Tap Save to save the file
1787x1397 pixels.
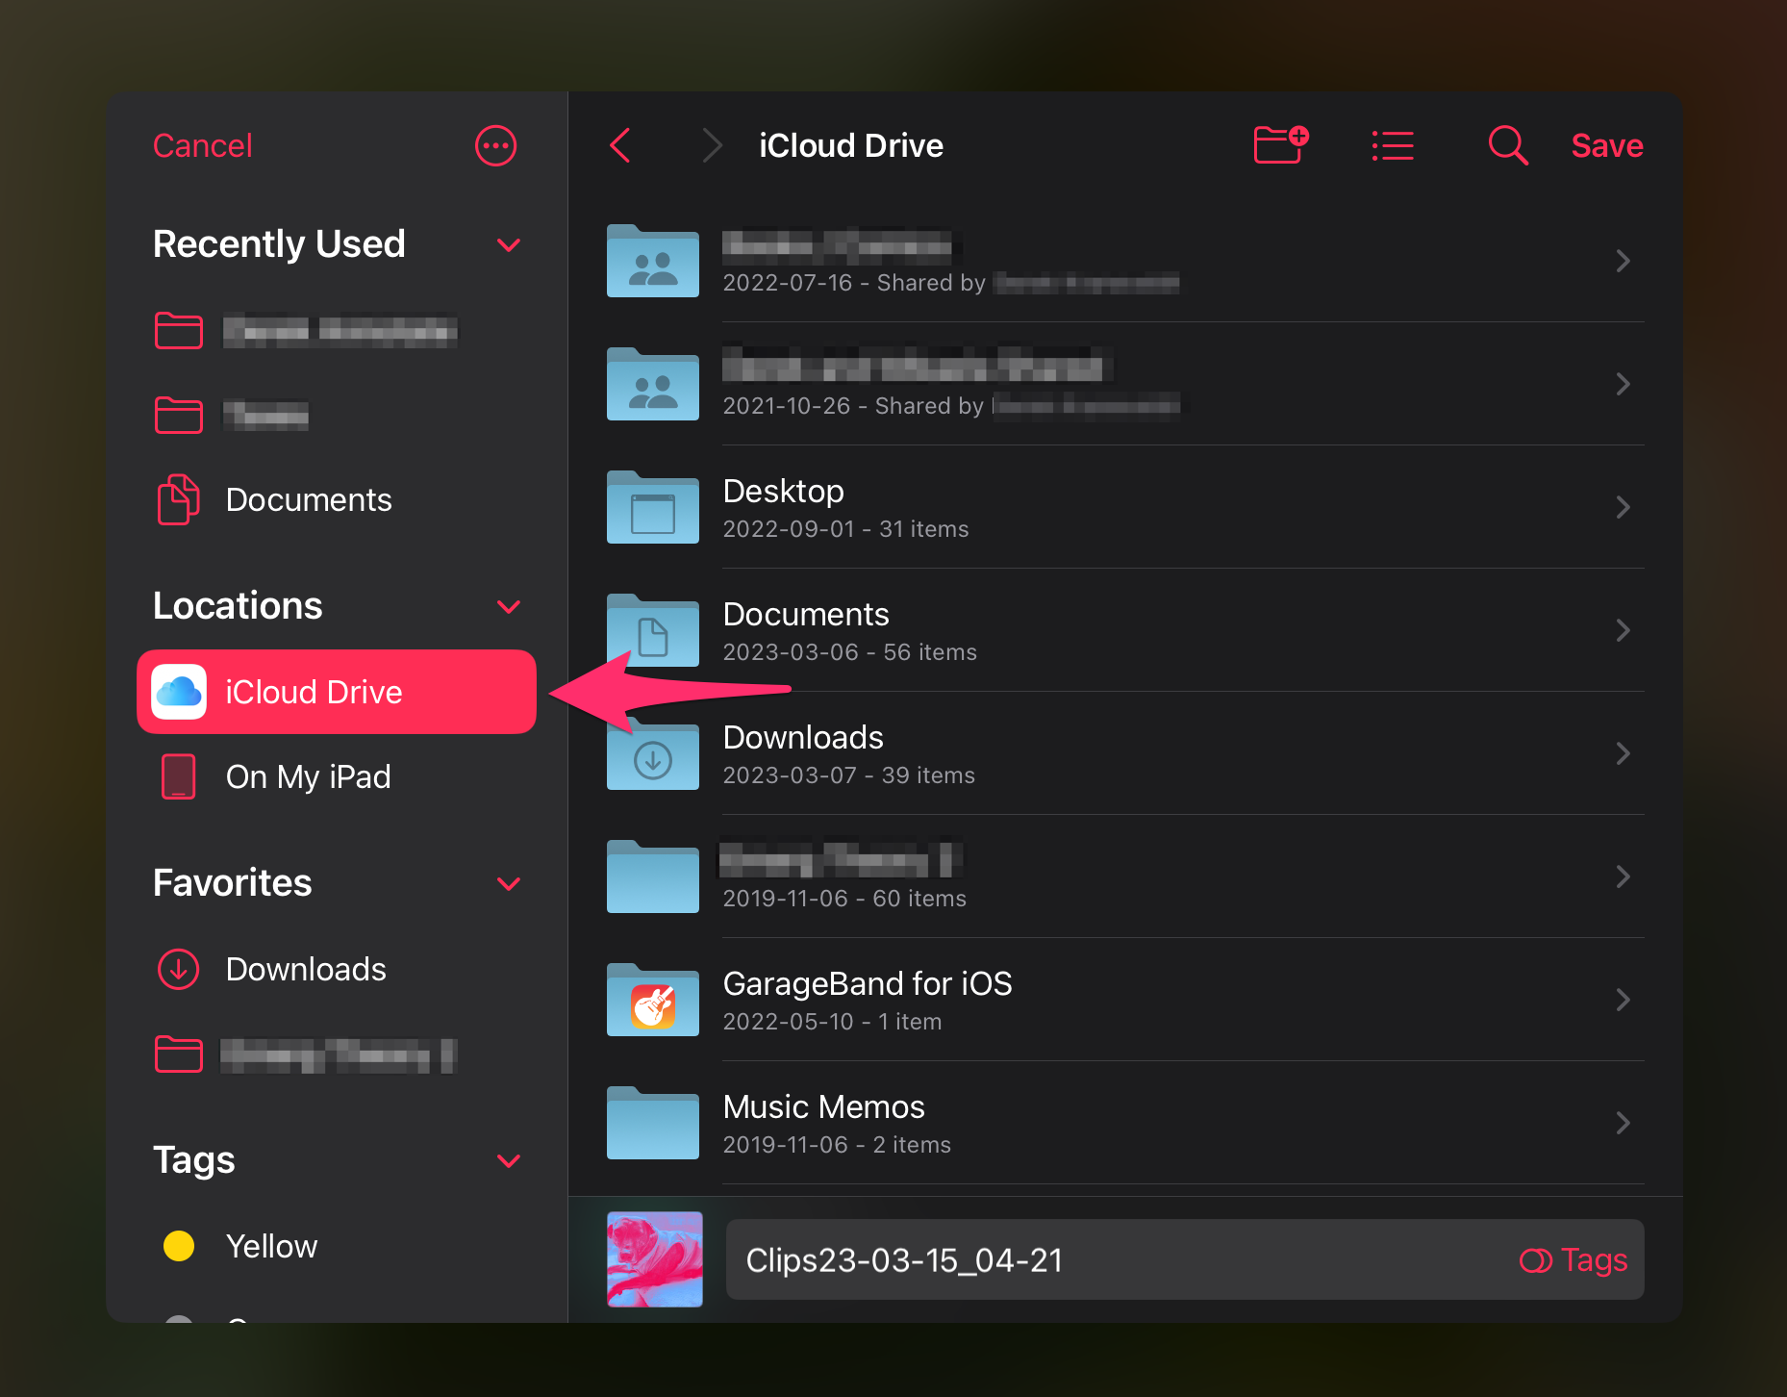click(x=1606, y=145)
